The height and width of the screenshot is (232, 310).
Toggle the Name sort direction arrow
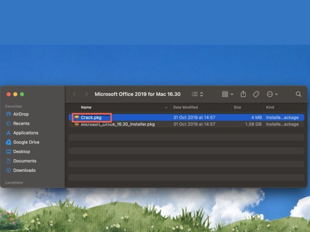166,107
